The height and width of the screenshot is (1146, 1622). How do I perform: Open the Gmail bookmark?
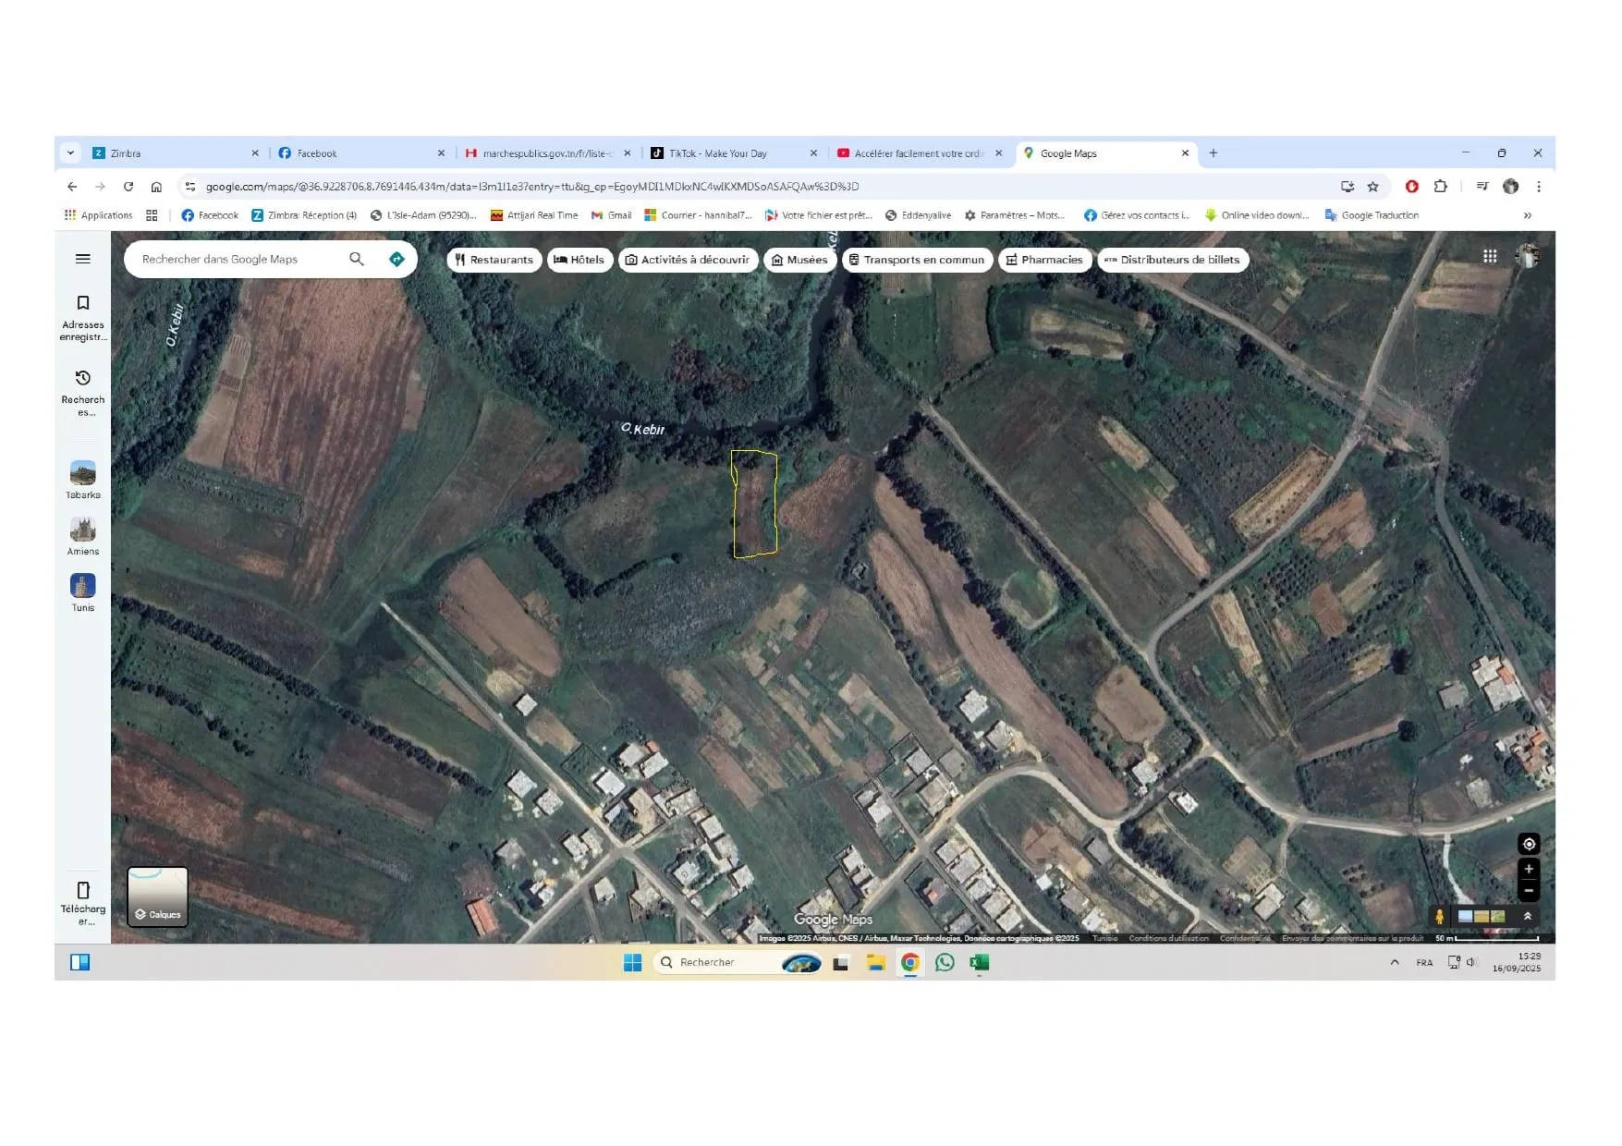611,215
